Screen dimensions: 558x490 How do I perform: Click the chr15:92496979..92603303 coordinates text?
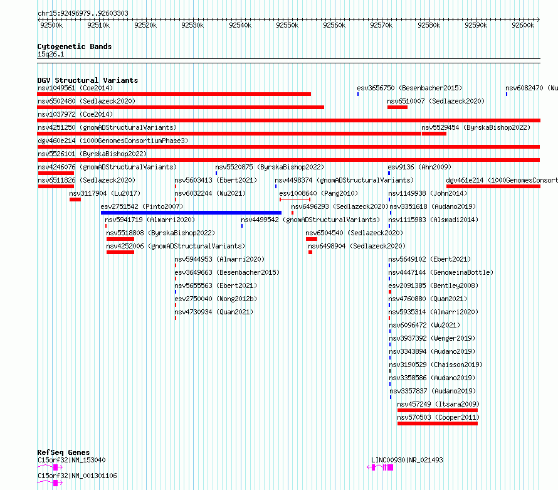point(83,13)
